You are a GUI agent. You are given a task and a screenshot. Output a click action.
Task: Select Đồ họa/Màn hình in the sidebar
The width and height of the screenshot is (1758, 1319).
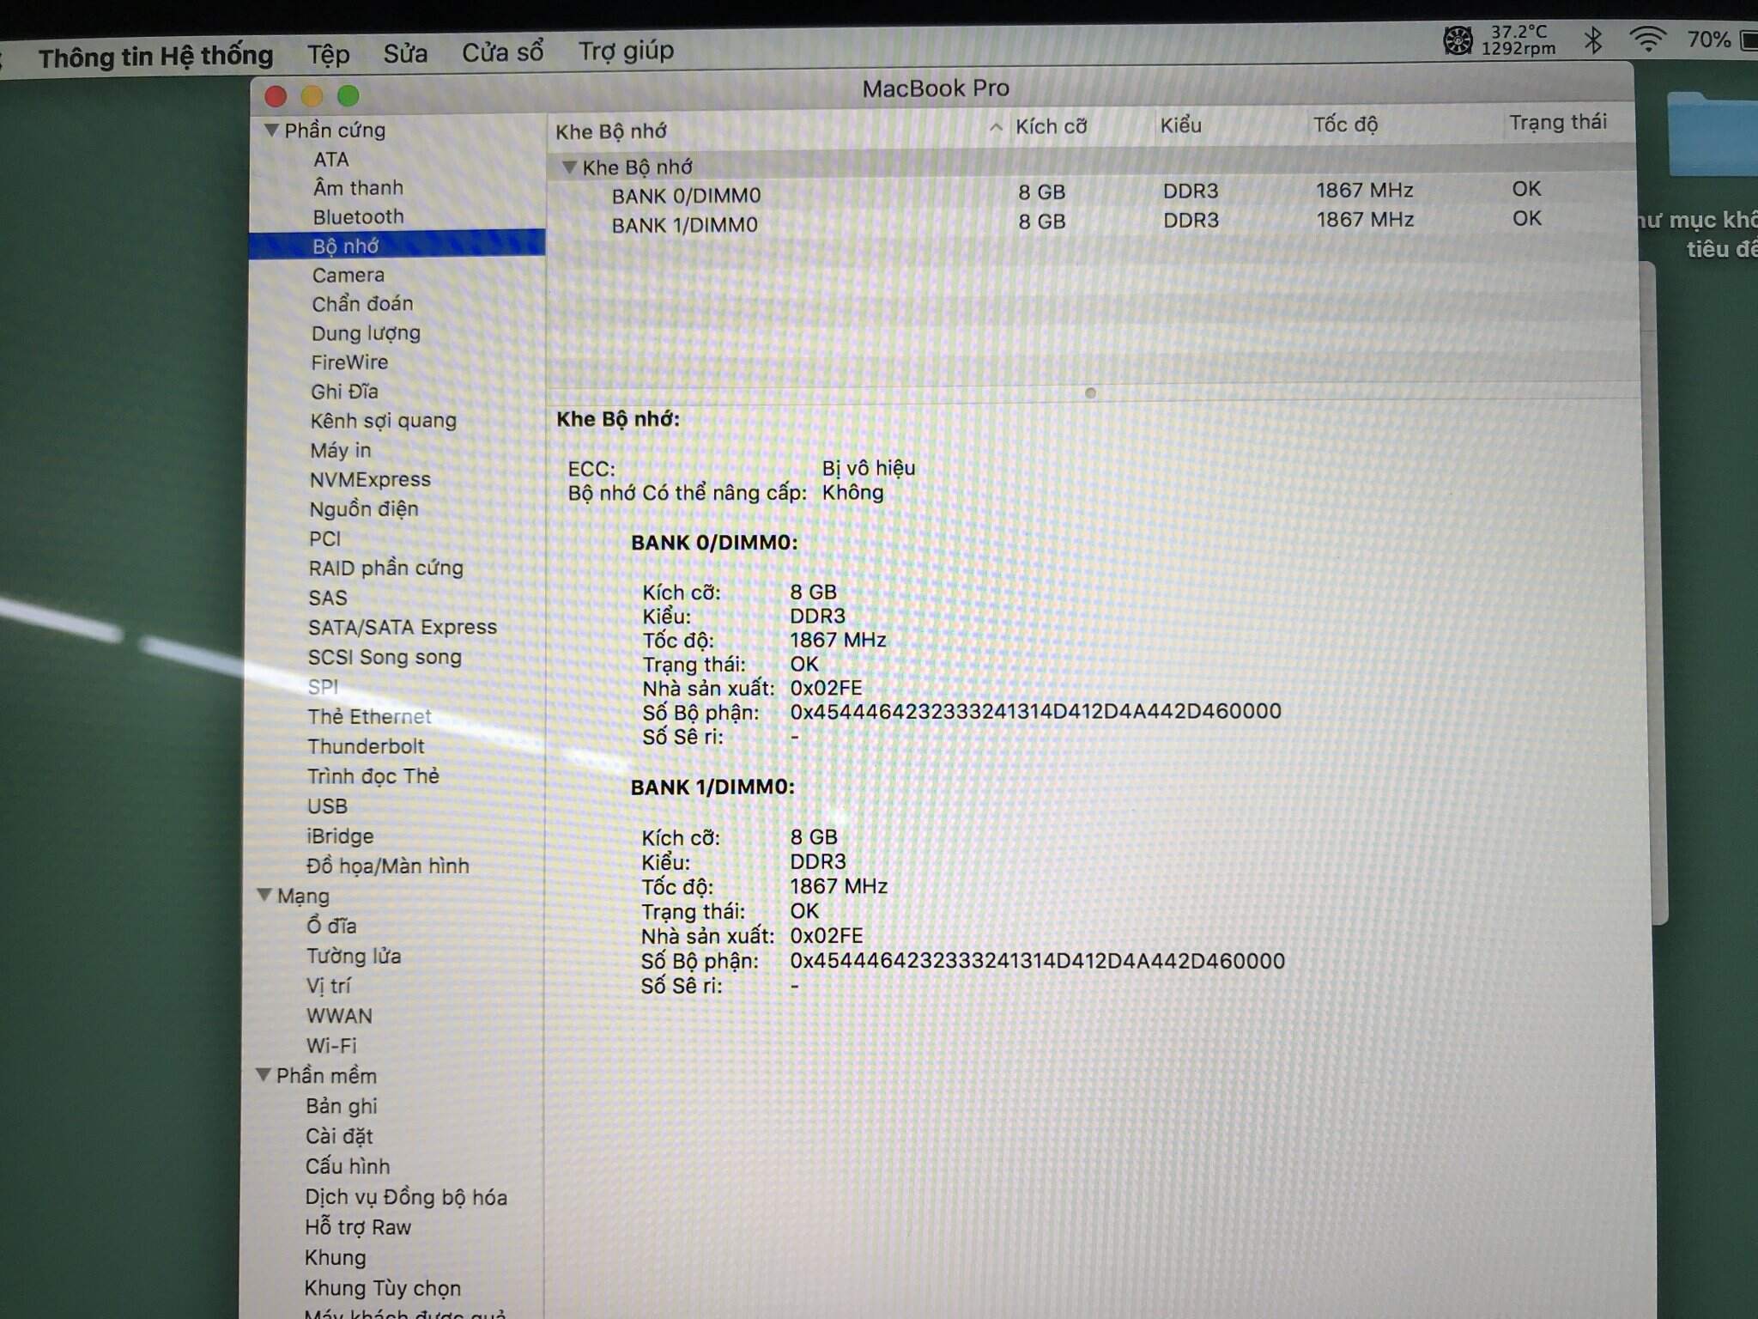pyautogui.click(x=387, y=866)
